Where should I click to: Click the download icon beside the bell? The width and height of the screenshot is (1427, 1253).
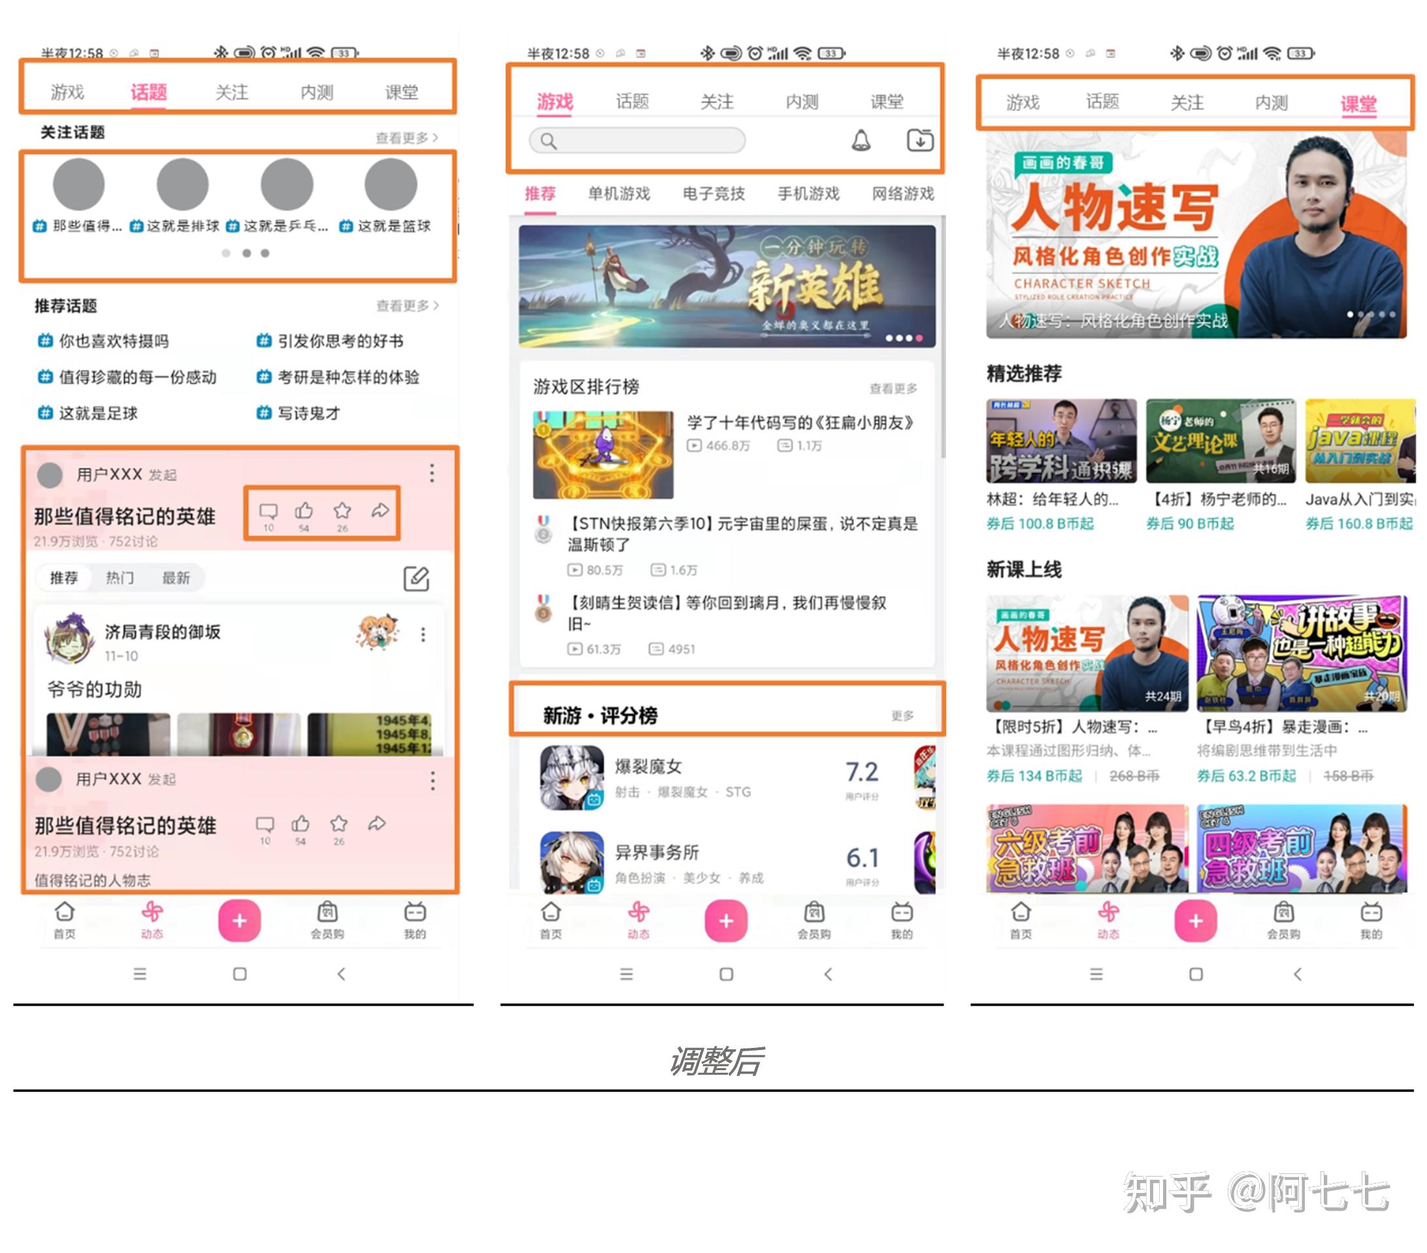tap(921, 140)
